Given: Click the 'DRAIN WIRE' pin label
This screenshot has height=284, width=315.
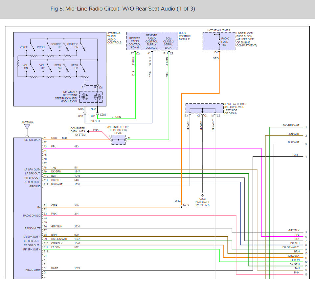Looking at the screenshot, I should coord(33,270).
